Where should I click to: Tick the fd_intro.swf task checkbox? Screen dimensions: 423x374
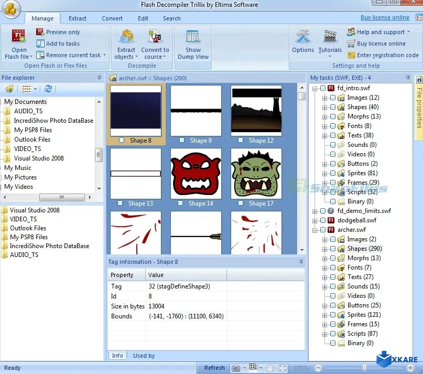pos(323,88)
